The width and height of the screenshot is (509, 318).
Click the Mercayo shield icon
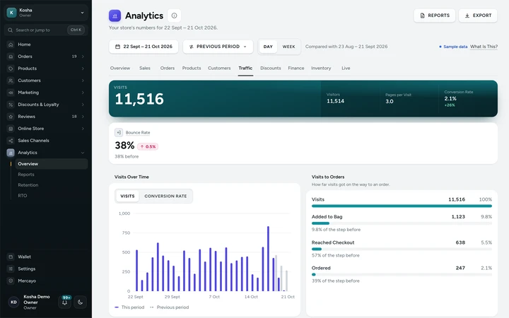[x=11, y=281]
